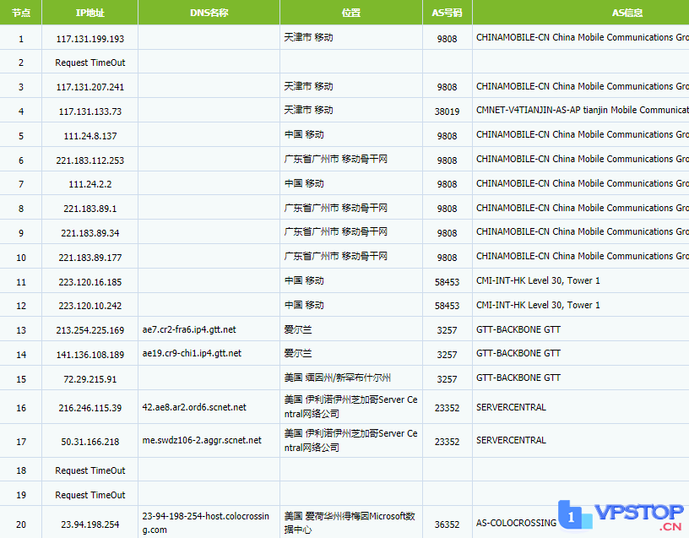
Task: Click AS number 9808 in node 1 row
Action: coord(447,39)
